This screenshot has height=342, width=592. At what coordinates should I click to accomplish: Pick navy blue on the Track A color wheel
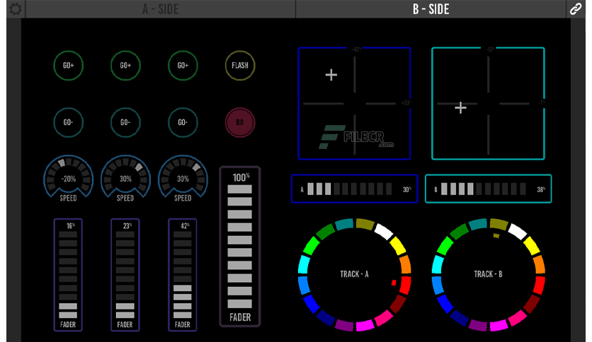[x=325, y=317]
